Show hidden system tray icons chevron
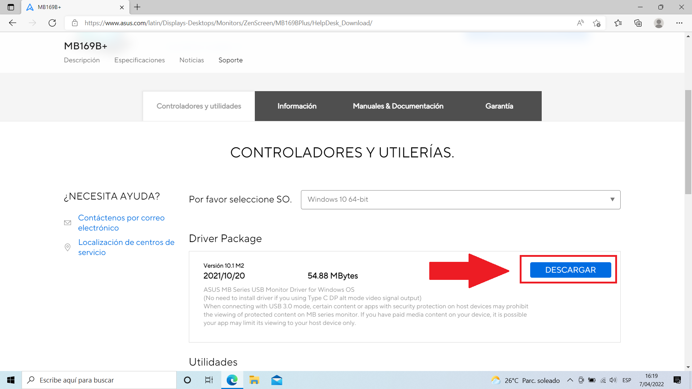The image size is (692, 389). pos(570,380)
